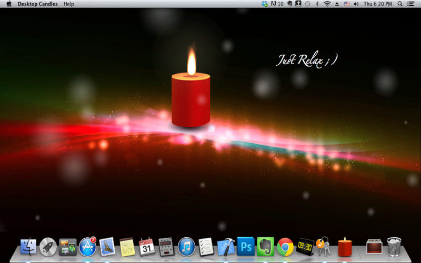Click the Dropbox status icon in menu bar
This screenshot has height=263, width=421.
tap(265, 4)
